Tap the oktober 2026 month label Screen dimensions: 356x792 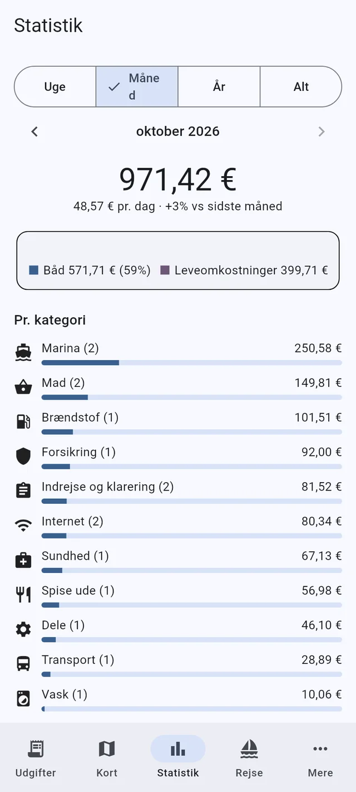tap(178, 132)
